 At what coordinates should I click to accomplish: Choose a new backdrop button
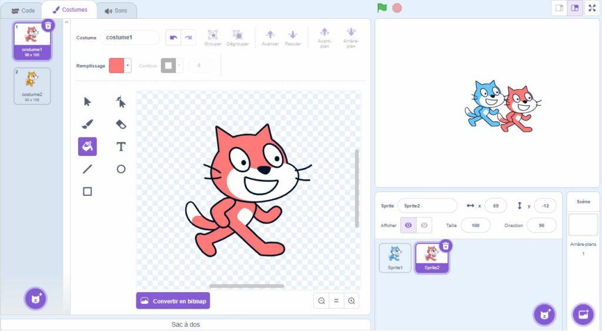[583, 315]
